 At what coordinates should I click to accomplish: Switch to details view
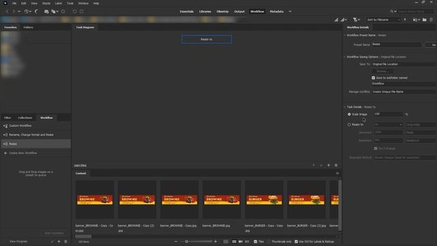pos(240,241)
